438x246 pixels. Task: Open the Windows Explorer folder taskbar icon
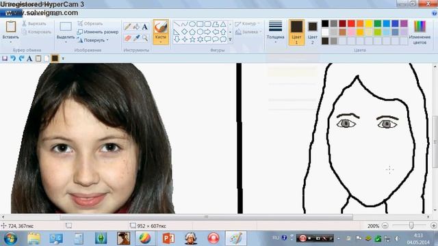tap(34, 238)
